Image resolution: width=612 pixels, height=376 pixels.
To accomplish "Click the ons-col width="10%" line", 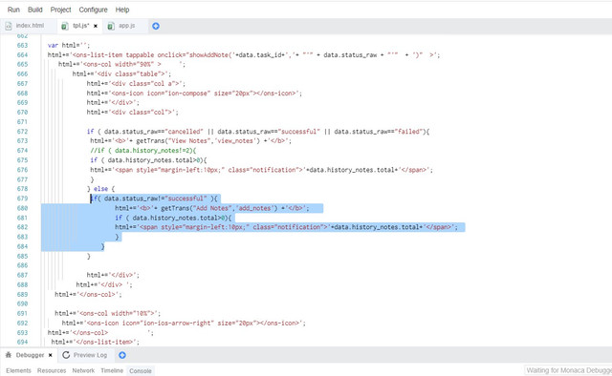I will [107, 313].
